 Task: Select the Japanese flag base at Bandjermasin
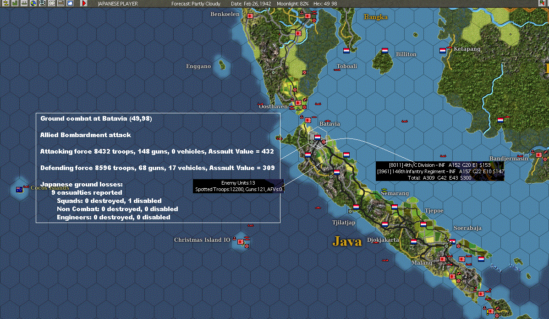(539, 155)
